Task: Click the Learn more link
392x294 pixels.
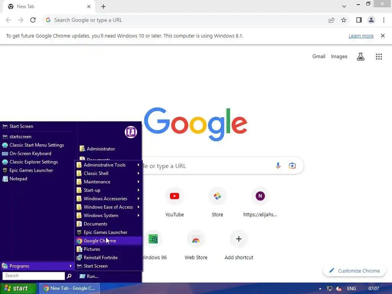Action: (x=361, y=36)
